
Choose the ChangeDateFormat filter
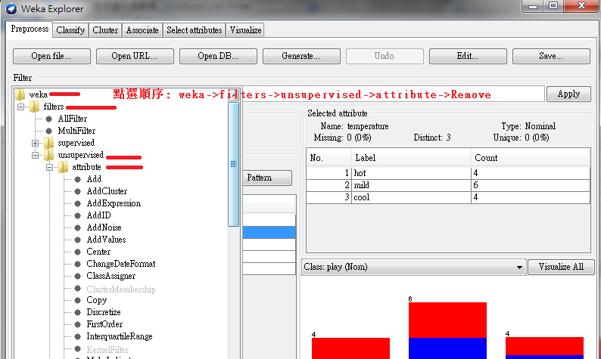click(121, 264)
